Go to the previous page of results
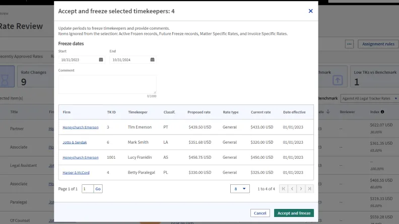Screen dimensions: 399x224 point(292,189)
